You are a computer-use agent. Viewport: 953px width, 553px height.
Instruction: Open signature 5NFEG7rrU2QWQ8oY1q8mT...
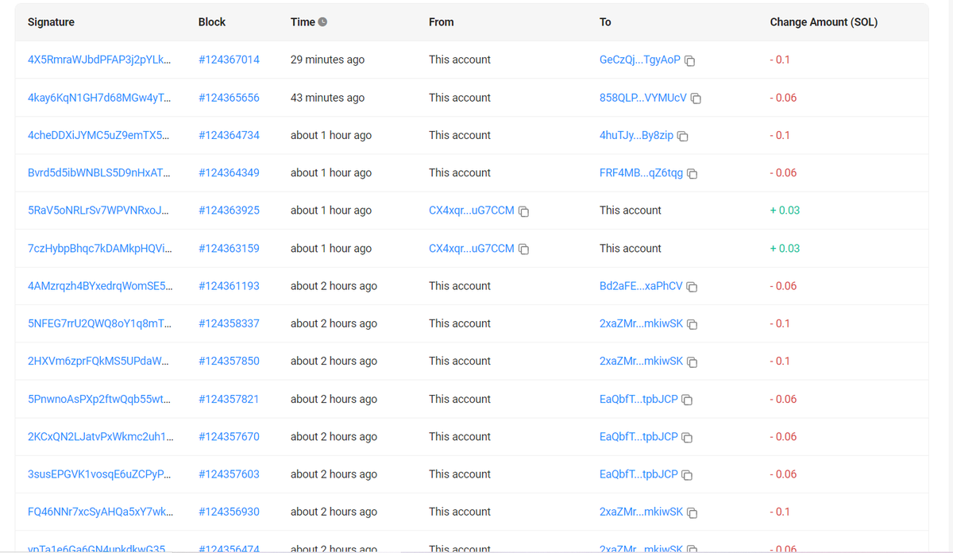pyautogui.click(x=98, y=323)
